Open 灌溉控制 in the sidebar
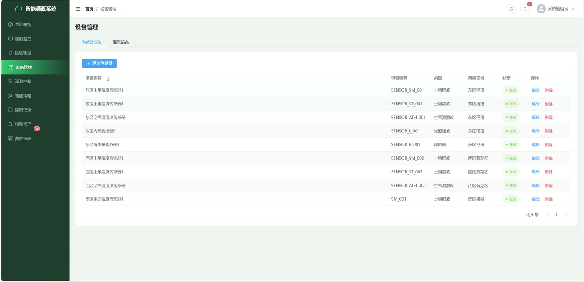The width and height of the screenshot is (584, 282). 35,81
